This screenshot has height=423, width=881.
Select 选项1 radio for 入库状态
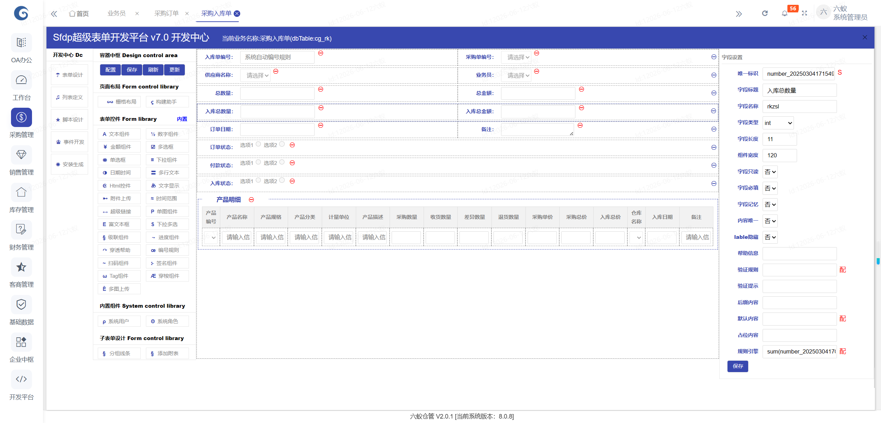(258, 180)
